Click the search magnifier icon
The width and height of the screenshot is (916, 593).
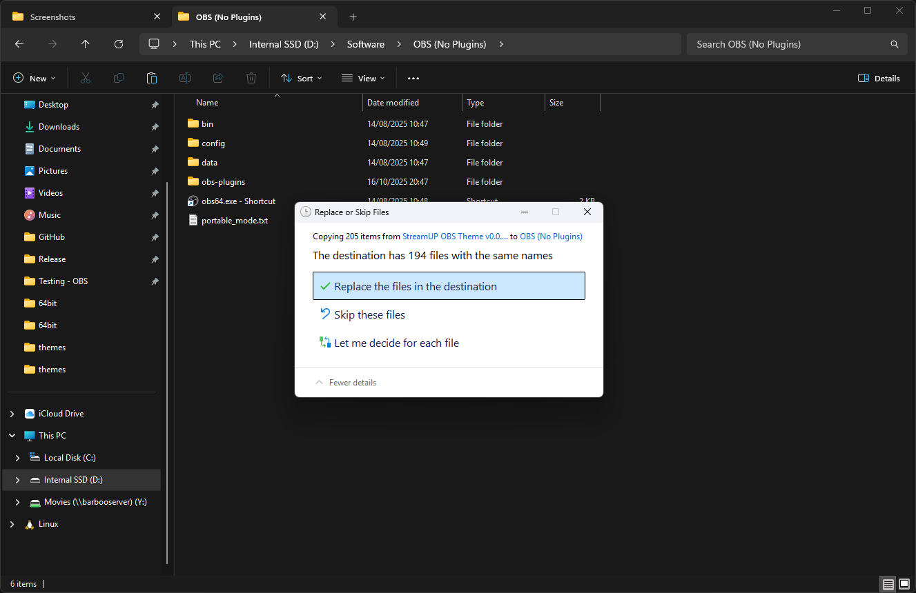[895, 44]
